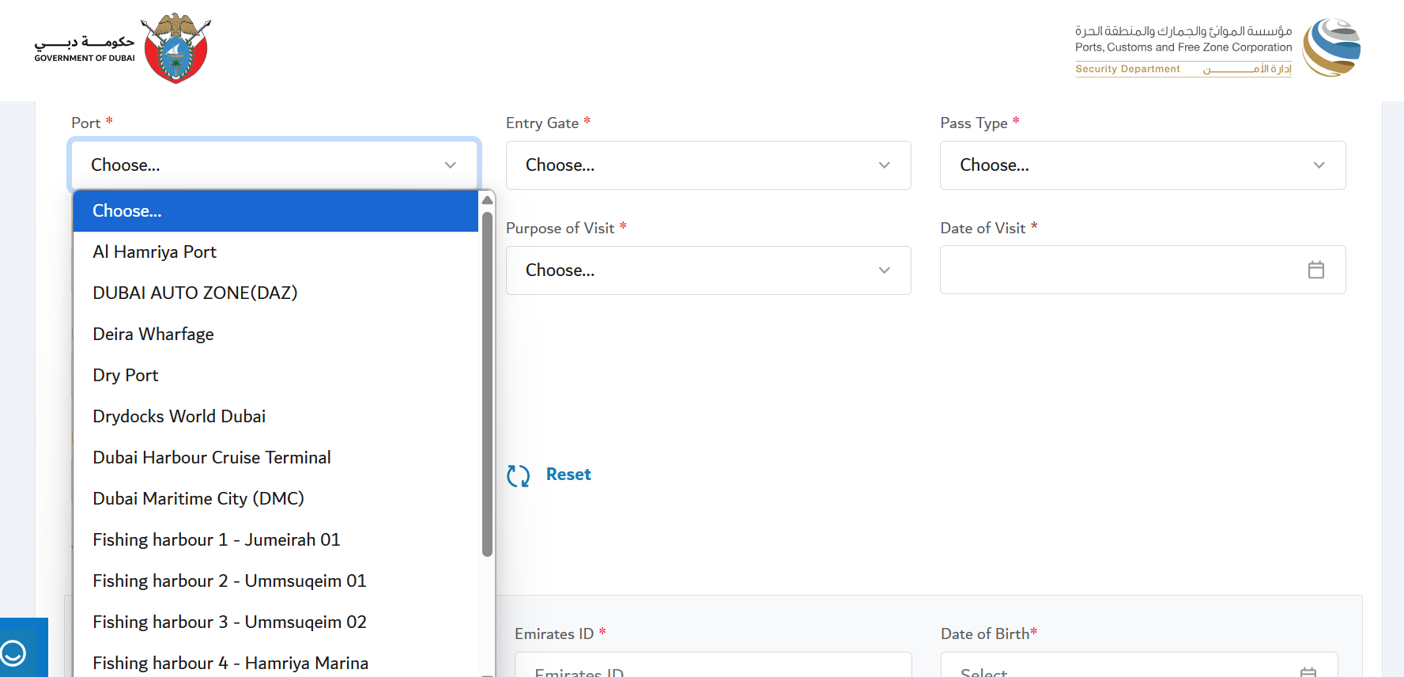Viewport: 1404px width, 677px height.
Task: Open the chat widget smiley icon
Action: click(13, 653)
